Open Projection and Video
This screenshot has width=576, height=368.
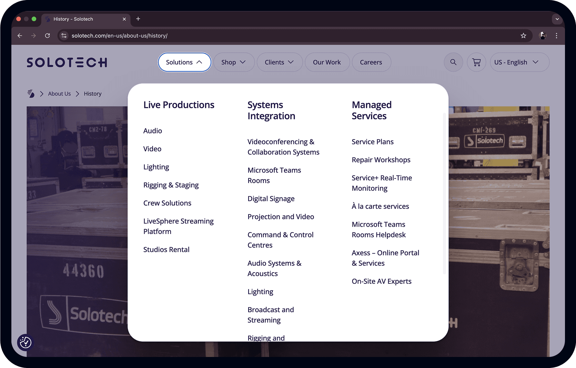281,217
